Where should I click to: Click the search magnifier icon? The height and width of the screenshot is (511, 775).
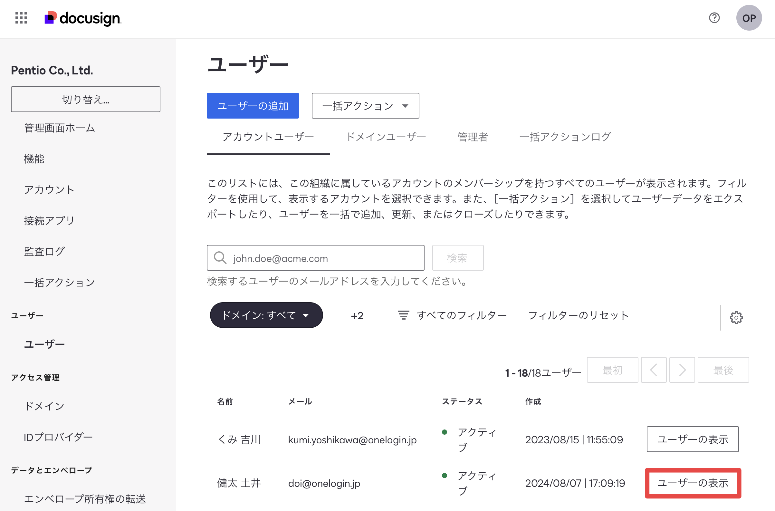point(220,258)
